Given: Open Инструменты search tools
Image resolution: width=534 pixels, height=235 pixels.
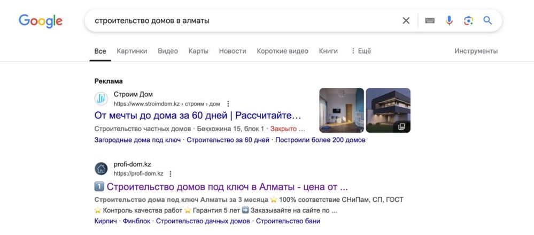Looking at the screenshot, I should [x=476, y=51].
